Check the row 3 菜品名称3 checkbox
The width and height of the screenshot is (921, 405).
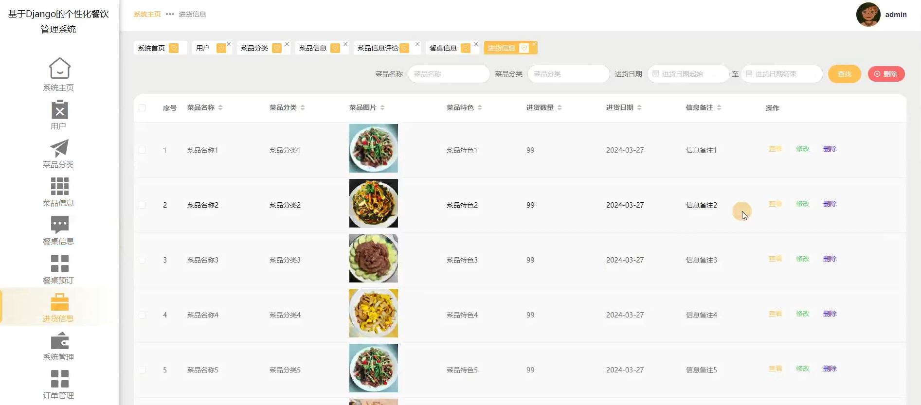pyautogui.click(x=142, y=260)
